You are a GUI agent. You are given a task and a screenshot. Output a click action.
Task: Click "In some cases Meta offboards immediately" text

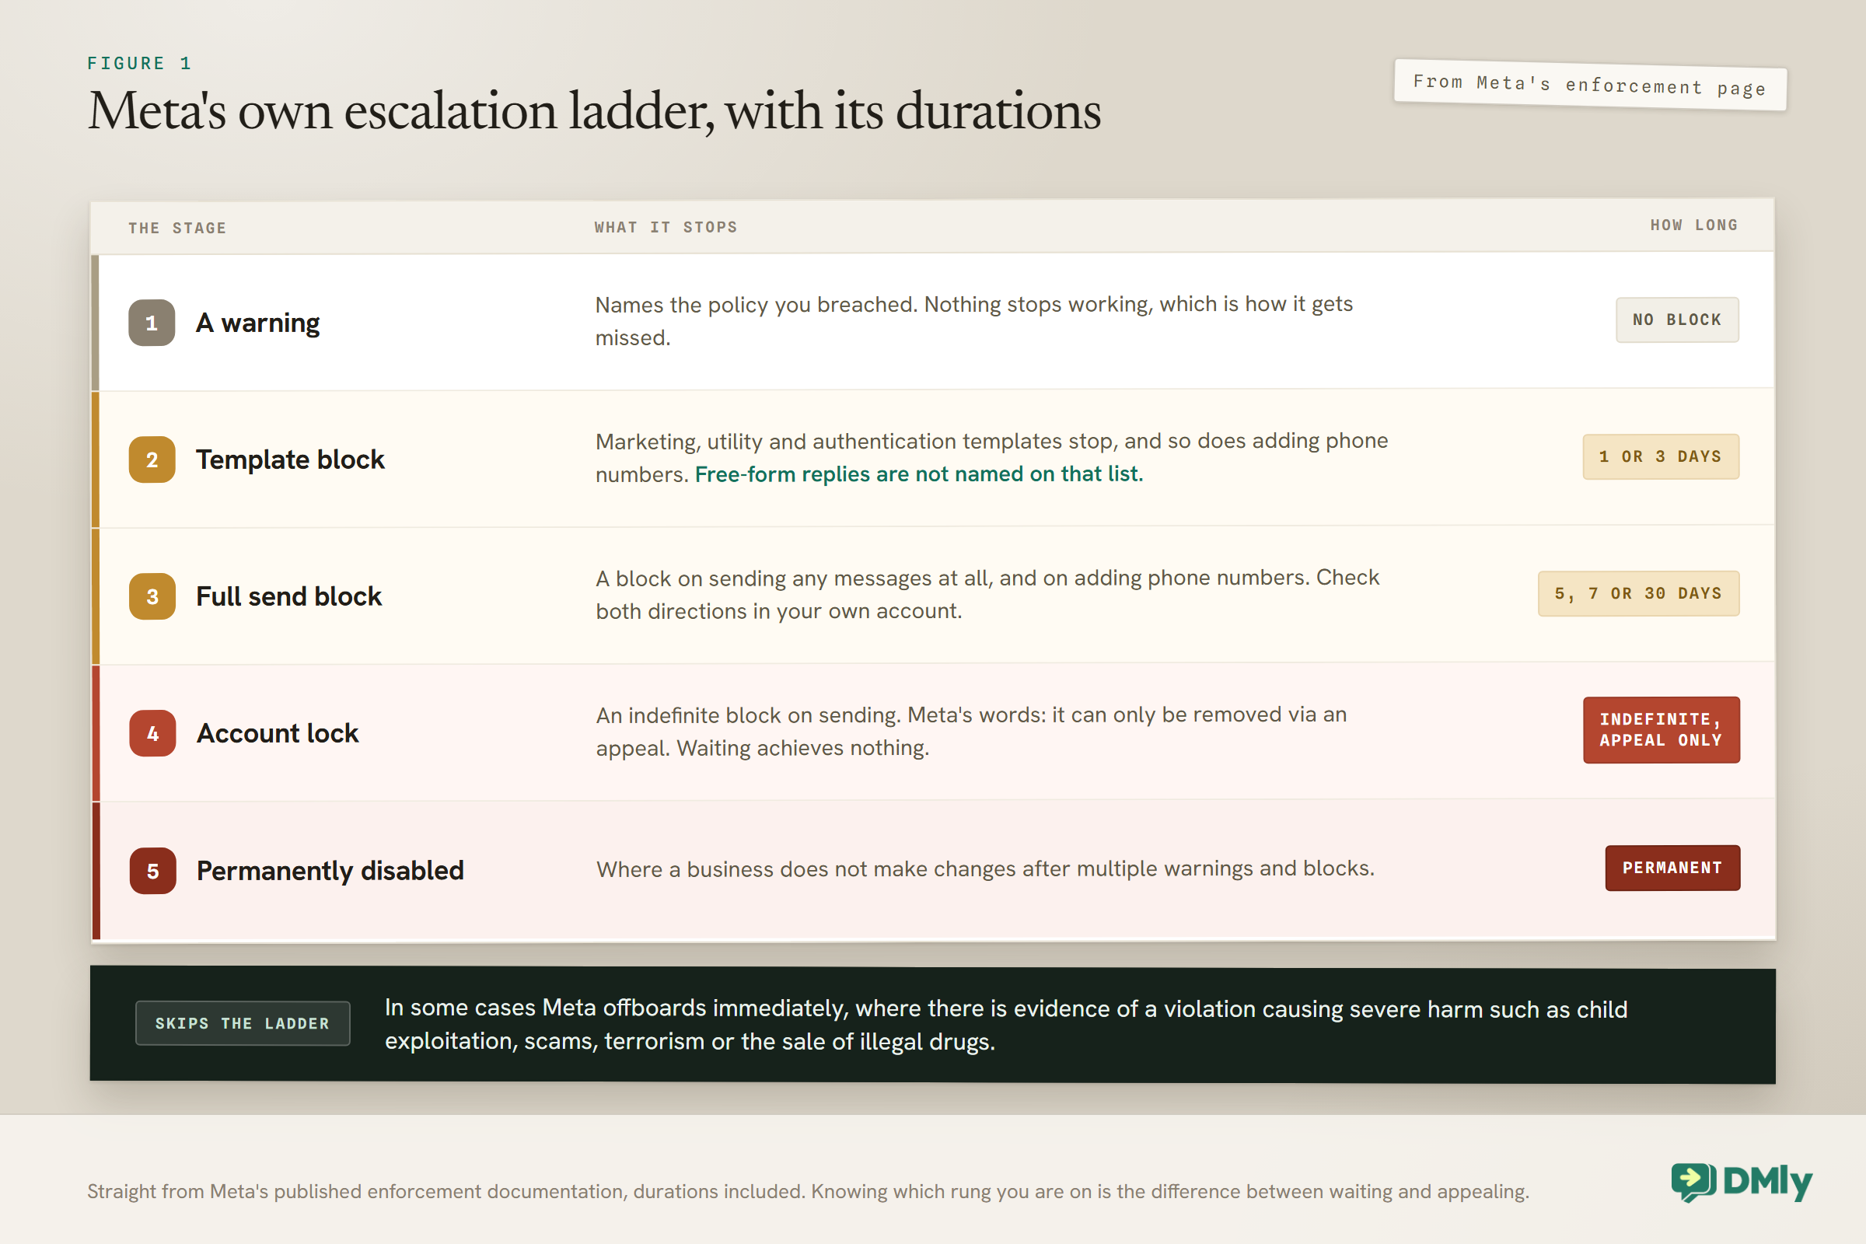(x=1006, y=1025)
